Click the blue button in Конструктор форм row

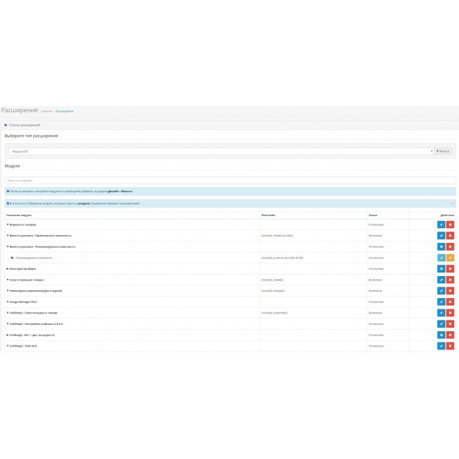tap(441, 268)
